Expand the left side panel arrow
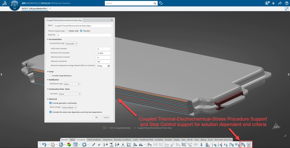Image resolution: width=290 pixels, height=148 pixels. coord(2,74)
